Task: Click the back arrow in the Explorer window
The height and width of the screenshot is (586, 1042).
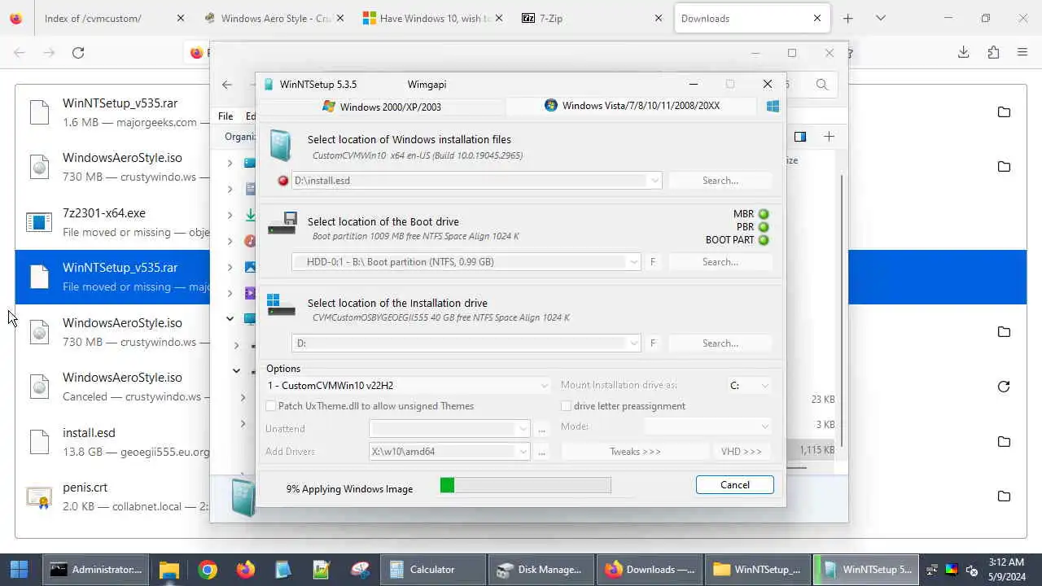Action: click(227, 84)
